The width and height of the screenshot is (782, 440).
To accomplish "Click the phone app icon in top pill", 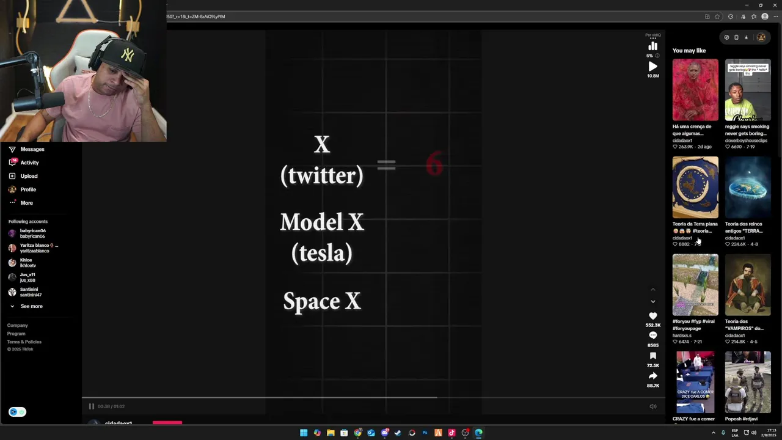I will pyautogui.click(x=736, y=37).
